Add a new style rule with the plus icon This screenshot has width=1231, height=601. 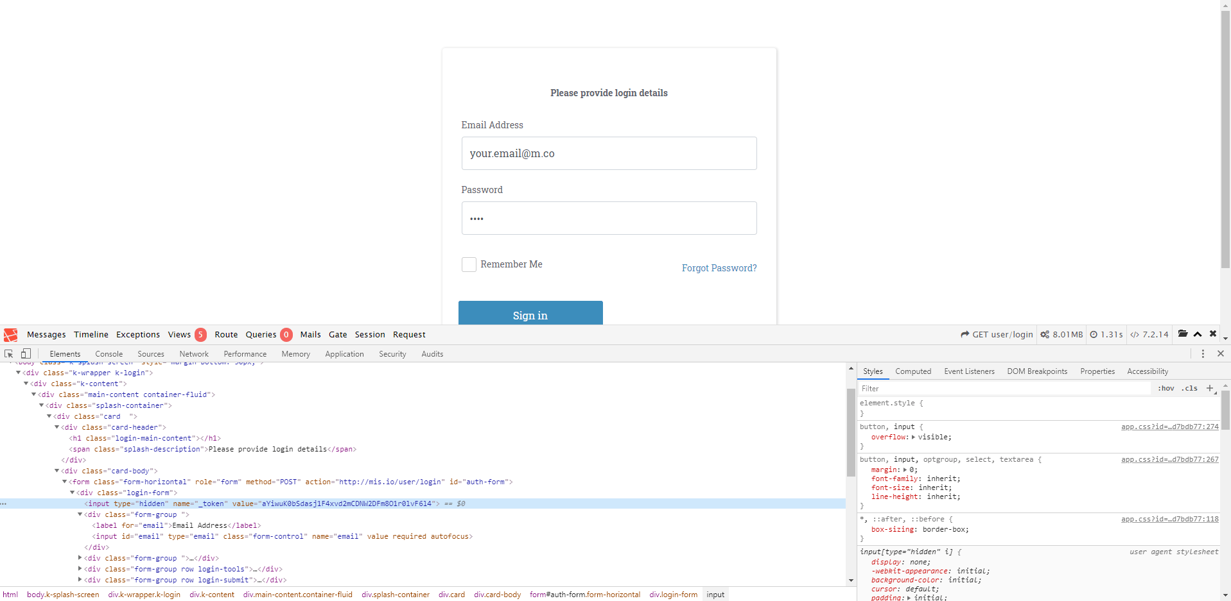pos(1210,388)
